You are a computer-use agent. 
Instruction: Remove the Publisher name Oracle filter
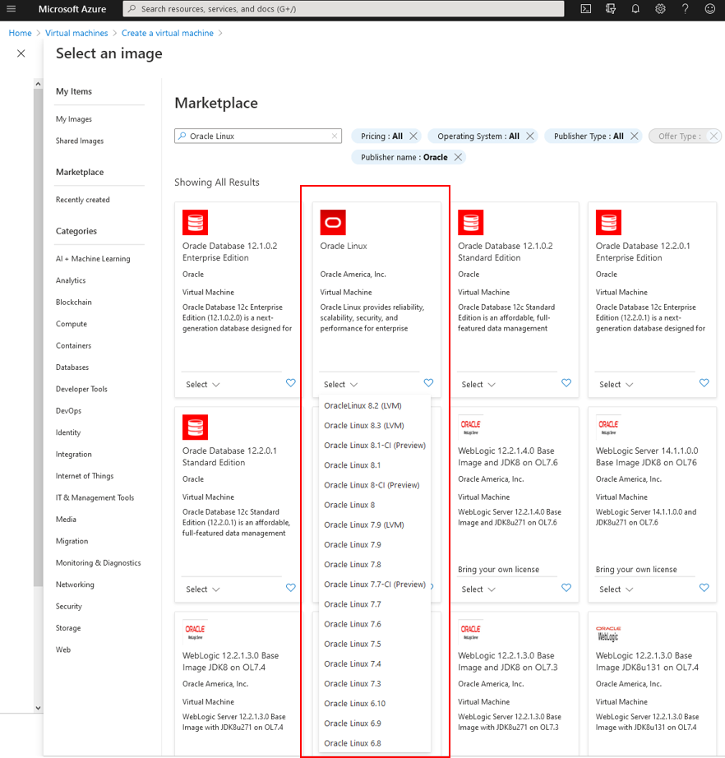[458, 157]
